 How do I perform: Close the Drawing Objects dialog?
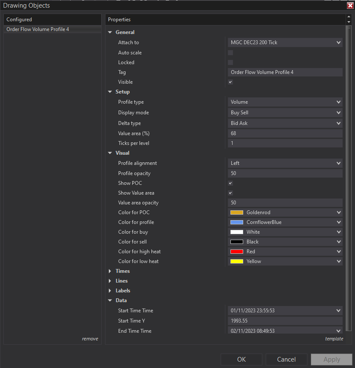click(x=350, y=5)
